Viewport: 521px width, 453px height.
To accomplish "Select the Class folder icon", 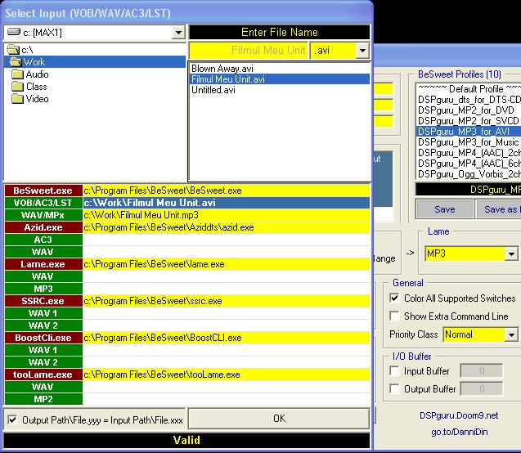I will click(18, 87).
